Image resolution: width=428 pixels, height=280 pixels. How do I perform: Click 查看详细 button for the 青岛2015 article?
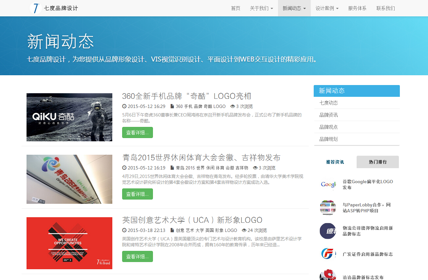tap(138, 194)
